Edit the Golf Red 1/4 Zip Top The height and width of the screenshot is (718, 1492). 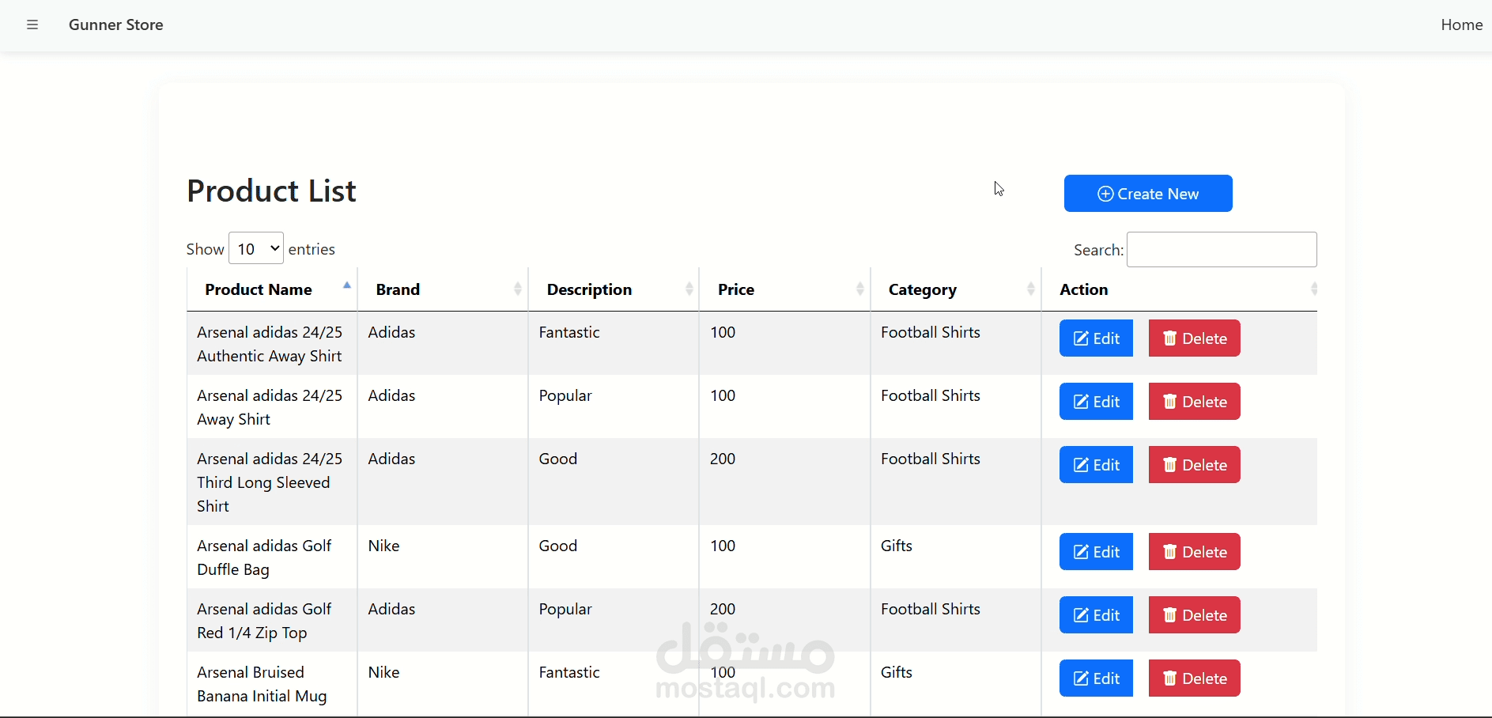click(1096, 615)
